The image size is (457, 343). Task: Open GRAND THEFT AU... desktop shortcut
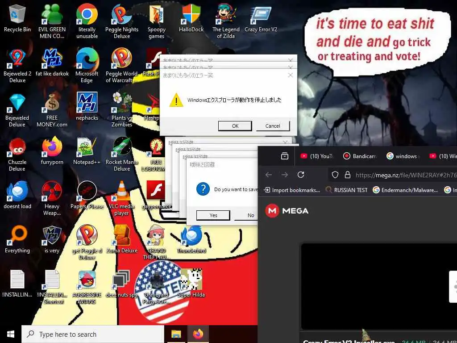[x=157, y=243]
